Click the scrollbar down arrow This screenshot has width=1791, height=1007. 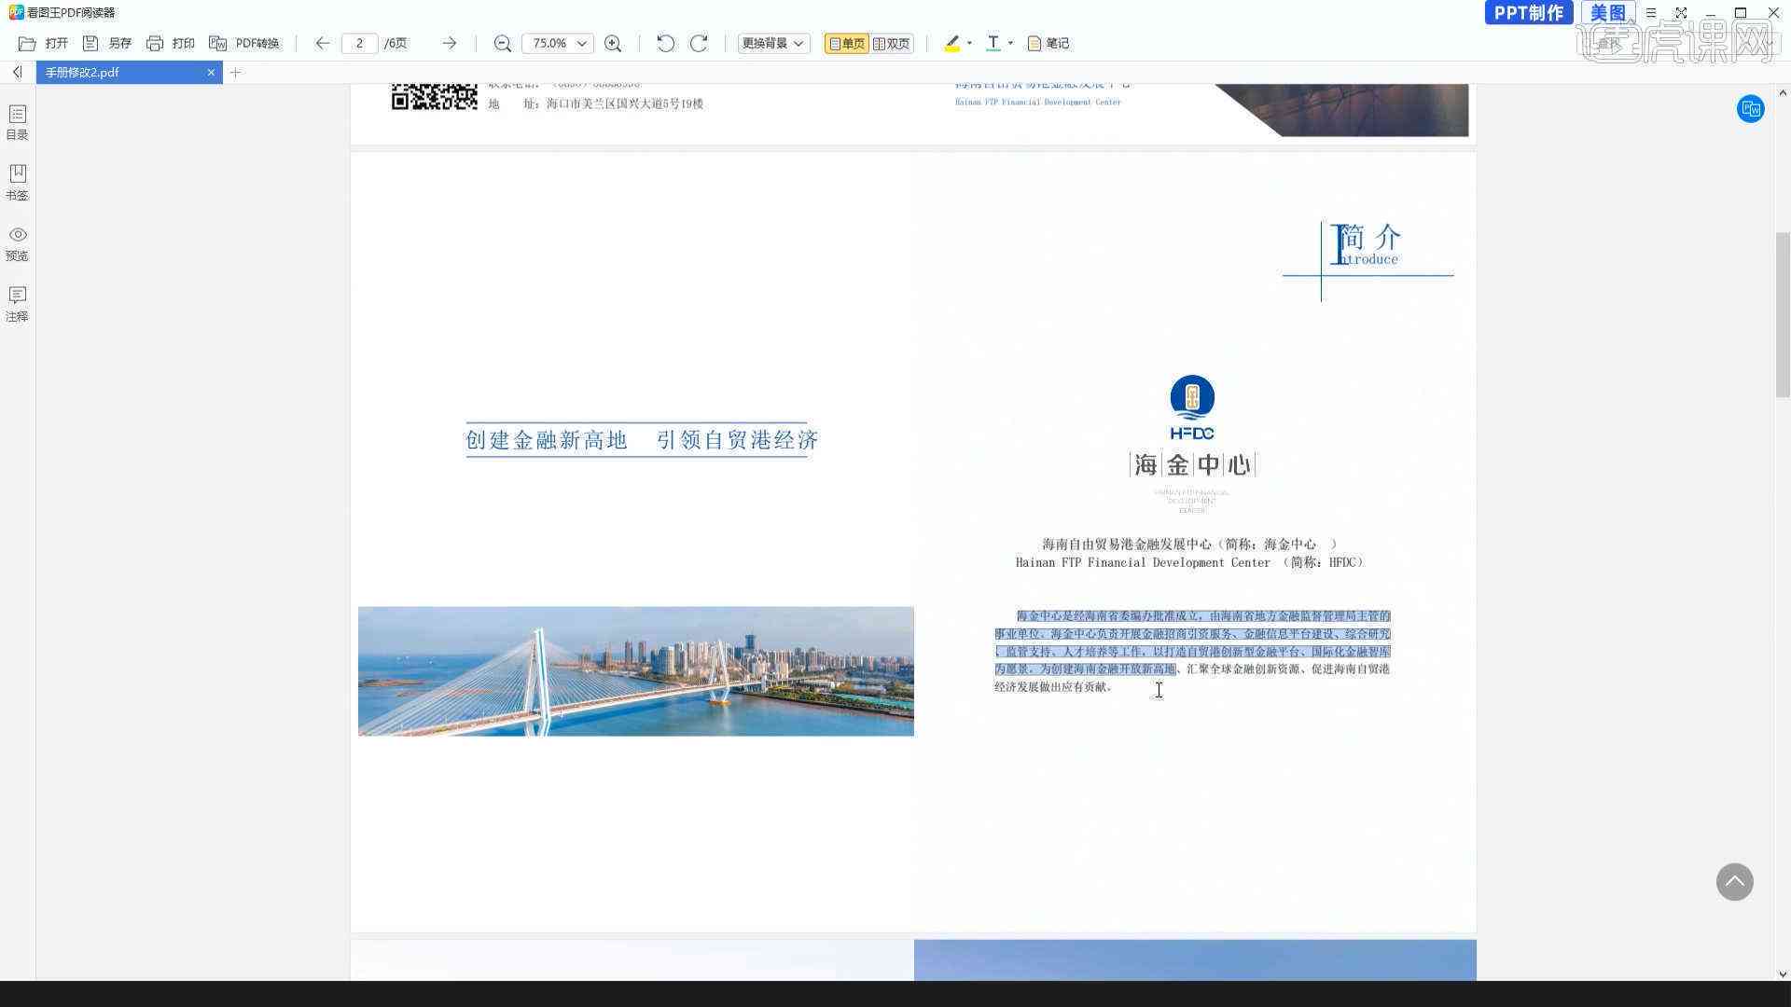(1783, 973)
